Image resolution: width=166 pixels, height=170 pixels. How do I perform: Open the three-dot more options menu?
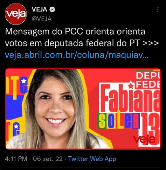(x=158, y=9)
